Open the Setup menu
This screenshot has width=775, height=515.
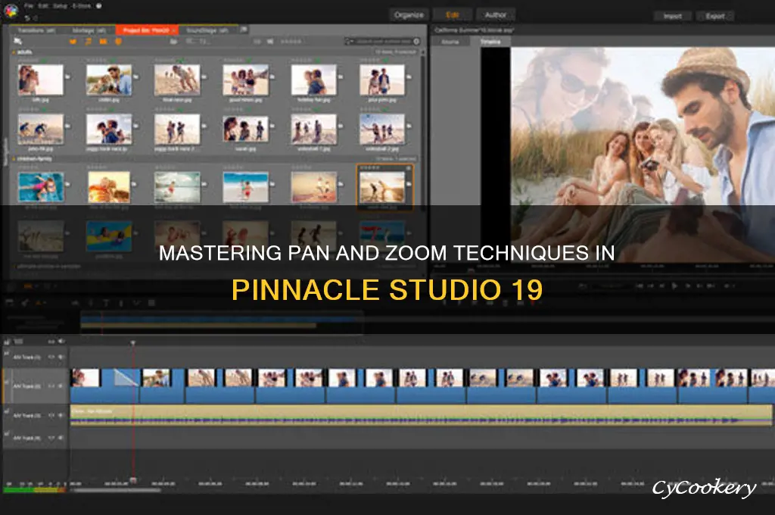click(x=61, y=6)
